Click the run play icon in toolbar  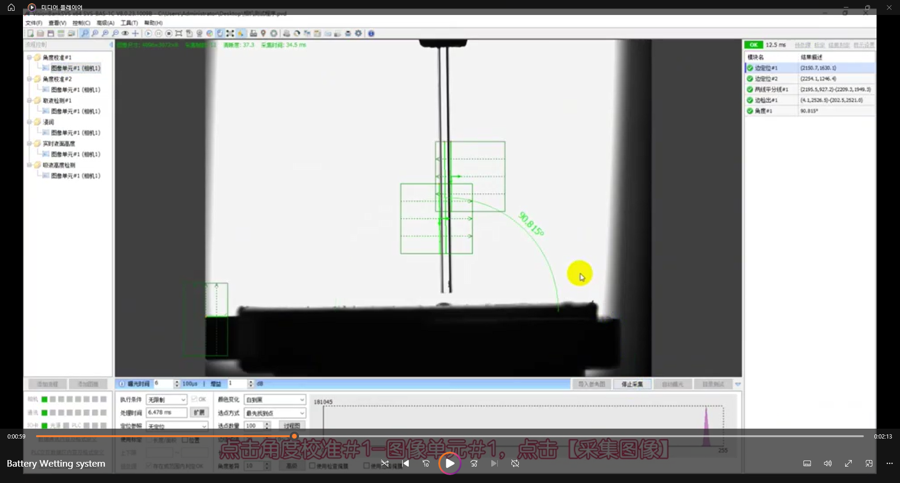(148, 33)
